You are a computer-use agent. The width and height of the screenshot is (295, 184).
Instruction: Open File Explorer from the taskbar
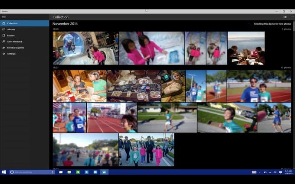(69, 172)
